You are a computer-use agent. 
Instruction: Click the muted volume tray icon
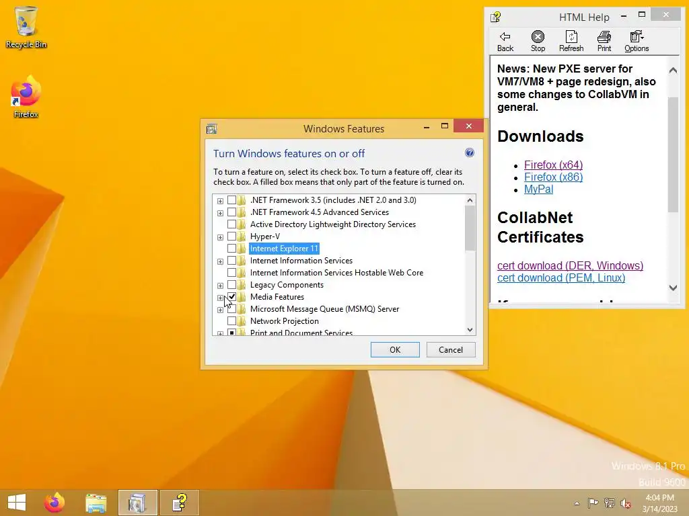pyautogui.click(x=626, y=503)
